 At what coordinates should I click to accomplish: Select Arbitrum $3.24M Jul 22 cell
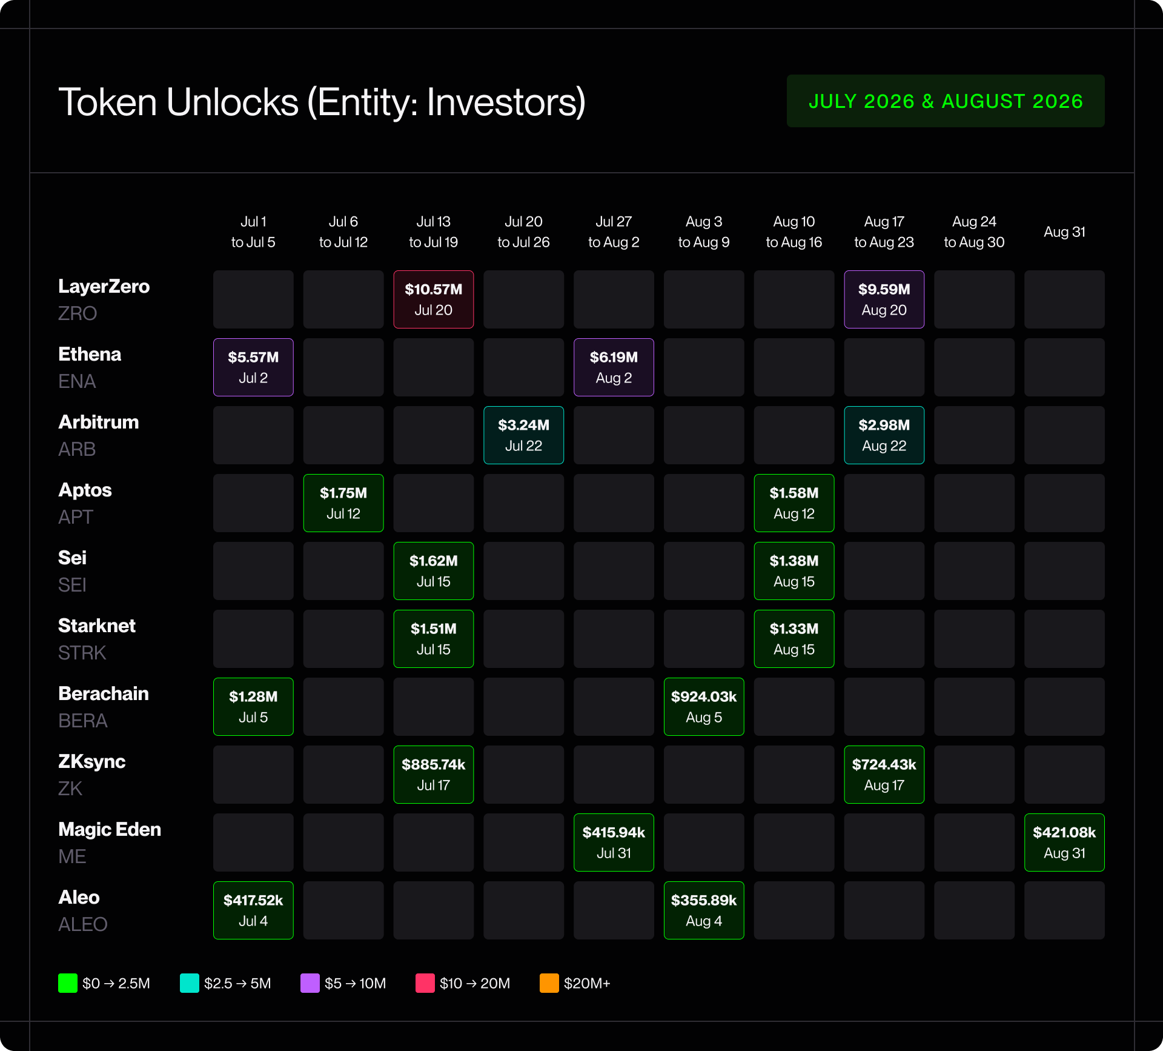[524, 435]
